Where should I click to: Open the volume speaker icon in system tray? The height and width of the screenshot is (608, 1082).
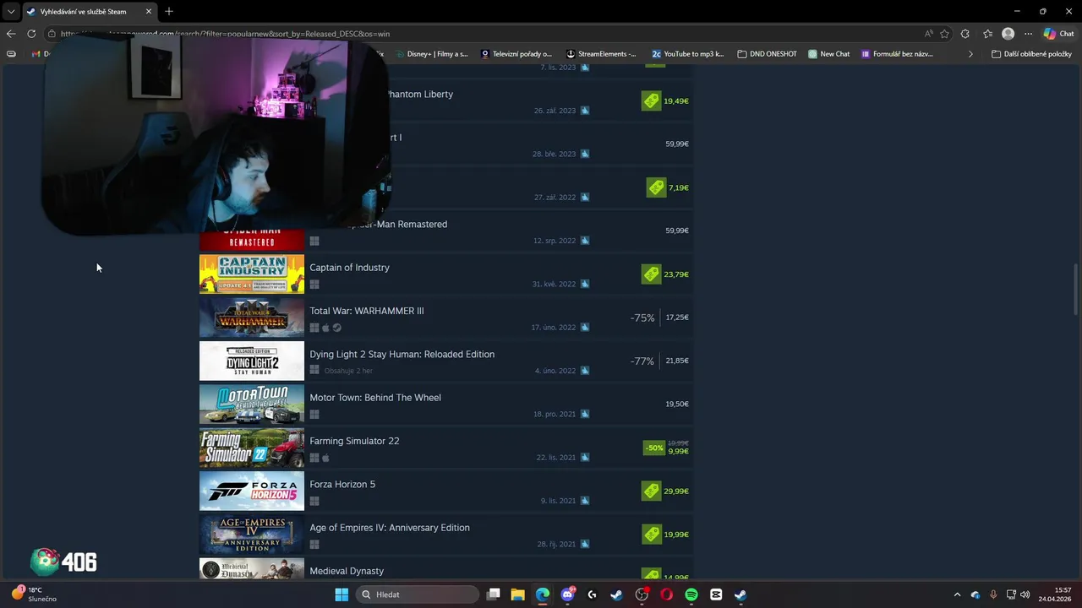pyautogui.click(x=1025, y=594)
